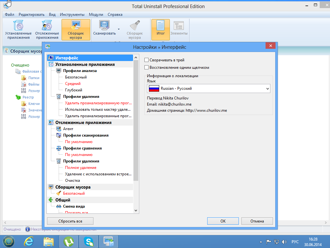The image size is (330, 248).
Task: Click the РУС keyboard language indicator
Action: 295,242
